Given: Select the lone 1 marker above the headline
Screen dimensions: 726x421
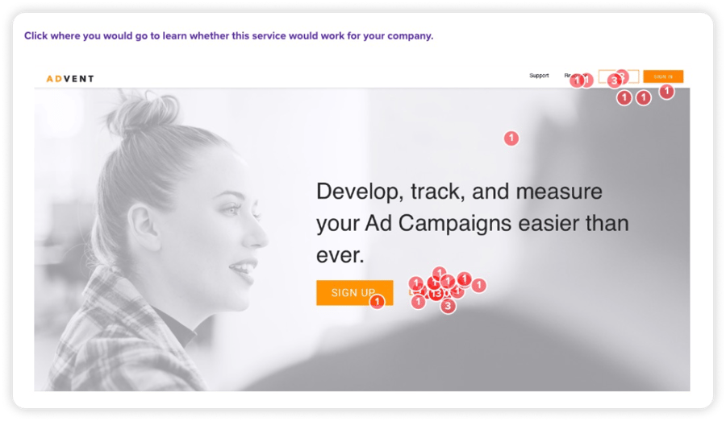Looking at the screenshot, I should 511,138.
